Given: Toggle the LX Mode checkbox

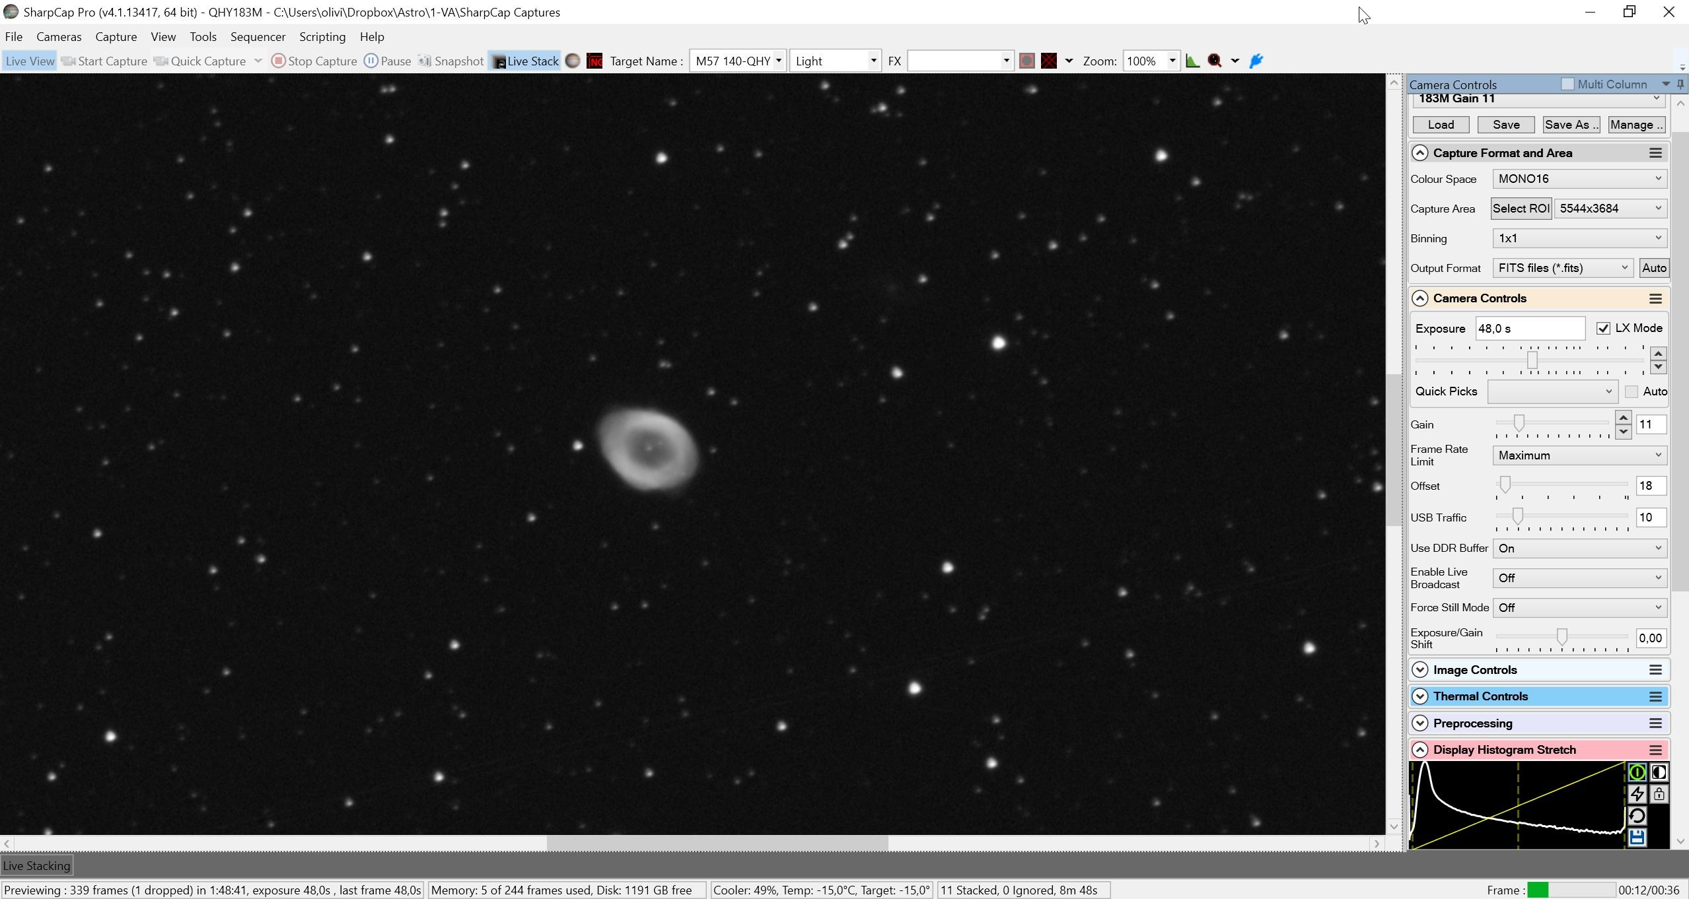Looking at the screenshot, I should point(1603,328).
